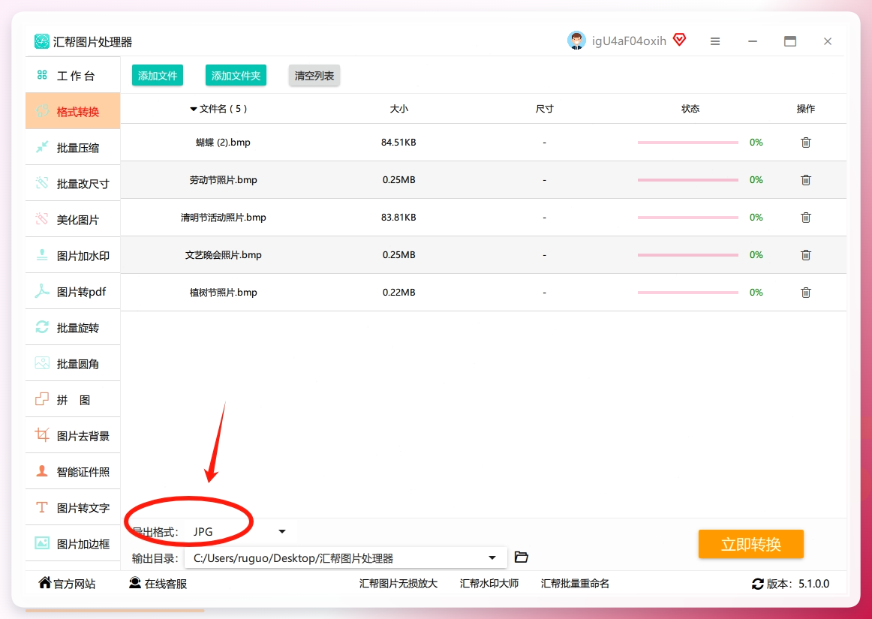Click 清空列表 button
872x619 pixels.
click(314, 76)
